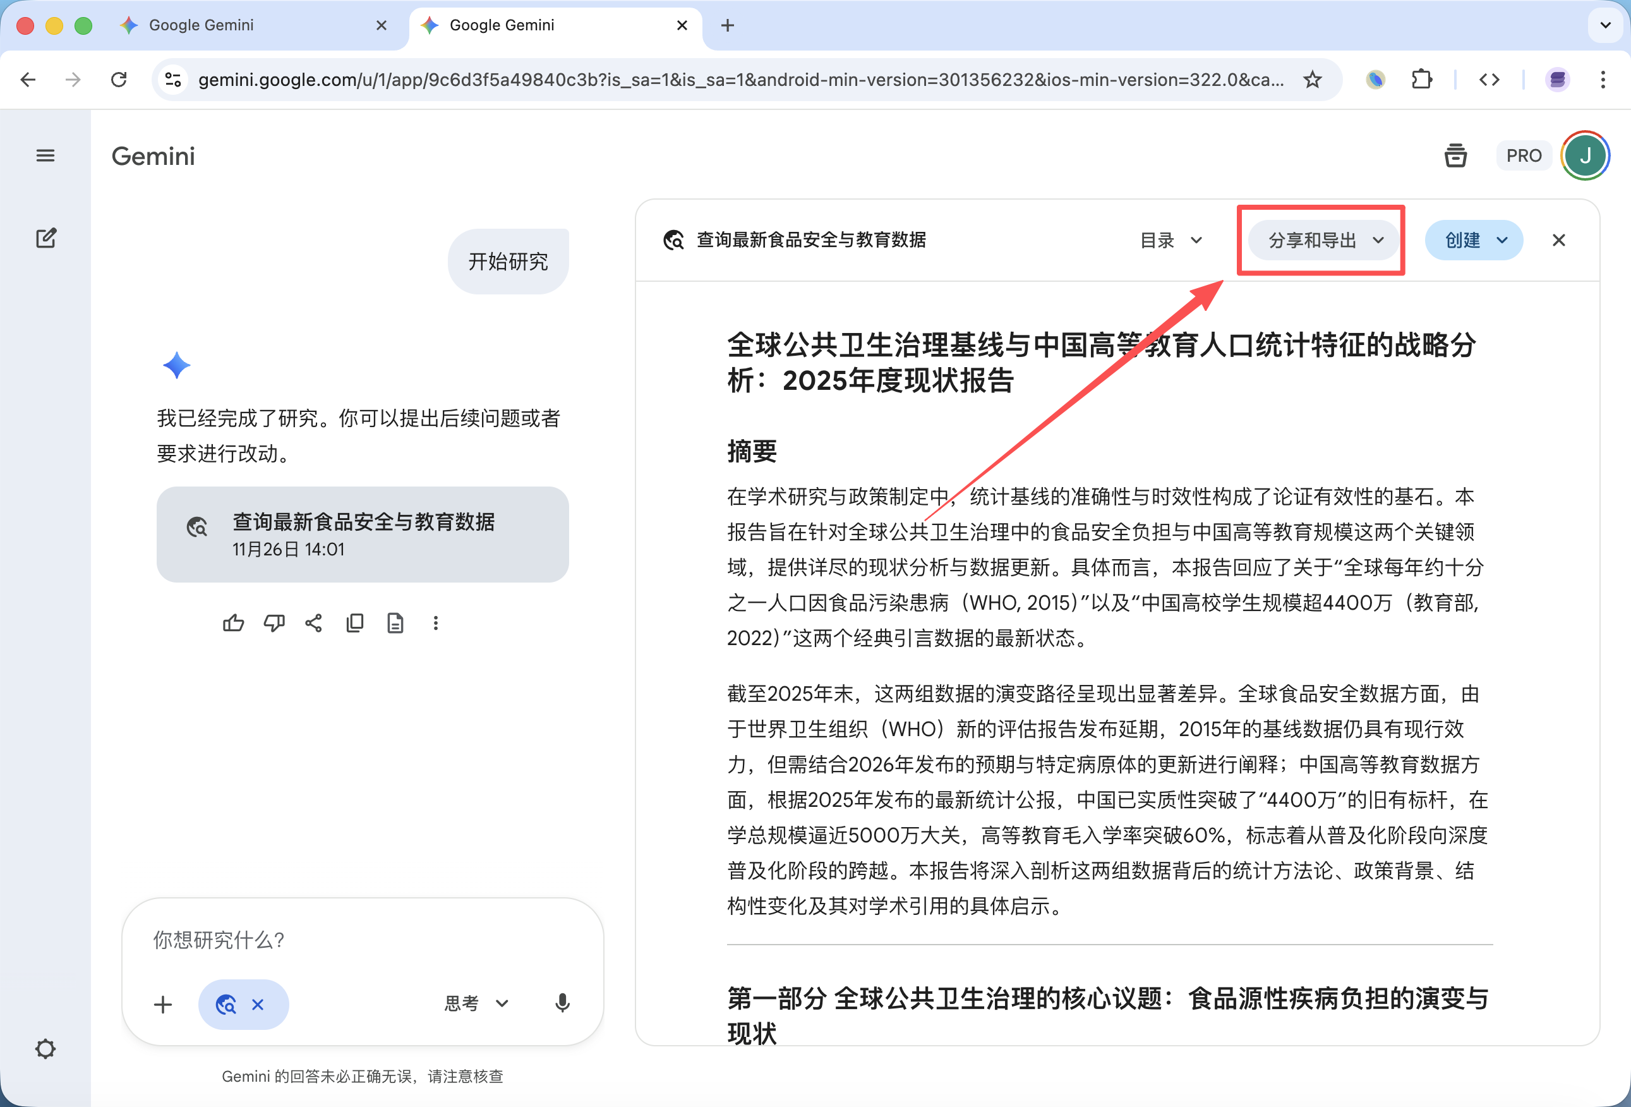Click the share icon below the response
Screen dimensions: 1631x1107
314,622
